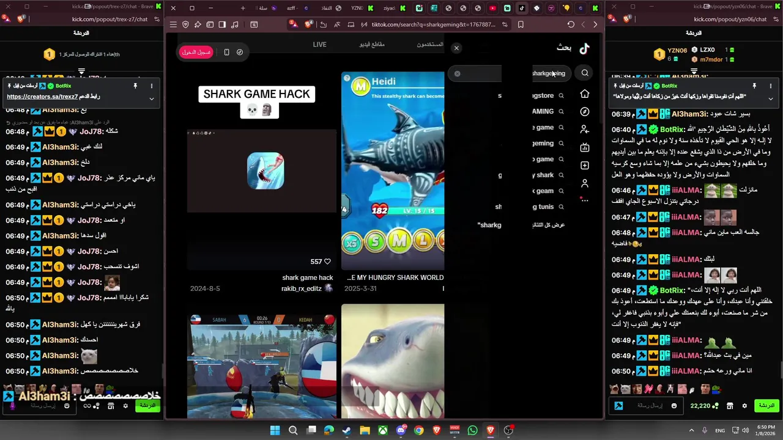This screenshot has width=783, height=440.
Task: Click the coin icon next to login button
Action: [x=240, y=53]
